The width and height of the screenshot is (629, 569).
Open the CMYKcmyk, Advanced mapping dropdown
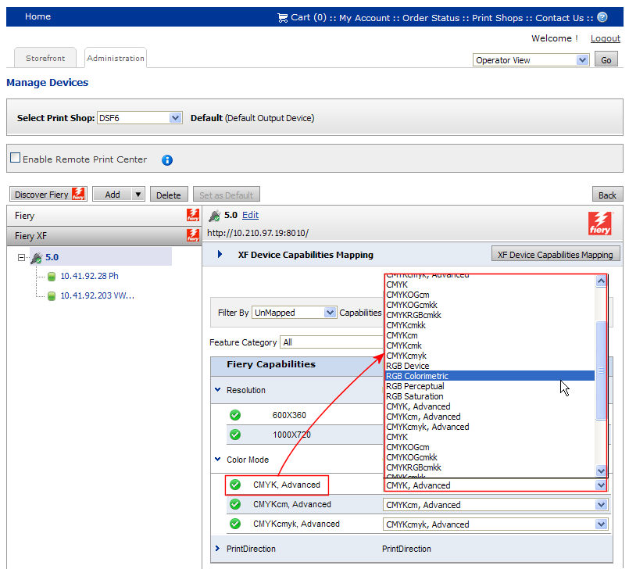tap(496, 524)
